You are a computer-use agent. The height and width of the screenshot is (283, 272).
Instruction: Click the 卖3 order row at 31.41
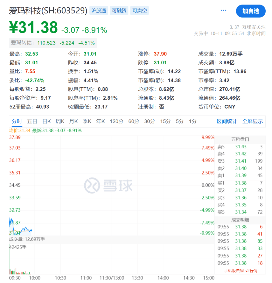coord(240,161)
